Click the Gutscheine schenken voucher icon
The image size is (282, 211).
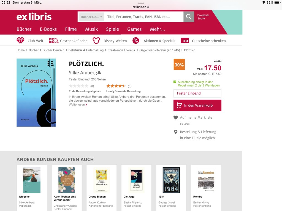185,41
